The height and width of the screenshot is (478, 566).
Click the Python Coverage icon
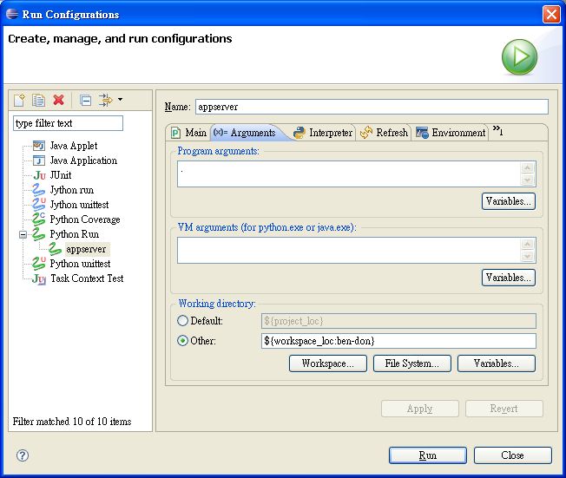pyautogui.click(x=38, y=219)
